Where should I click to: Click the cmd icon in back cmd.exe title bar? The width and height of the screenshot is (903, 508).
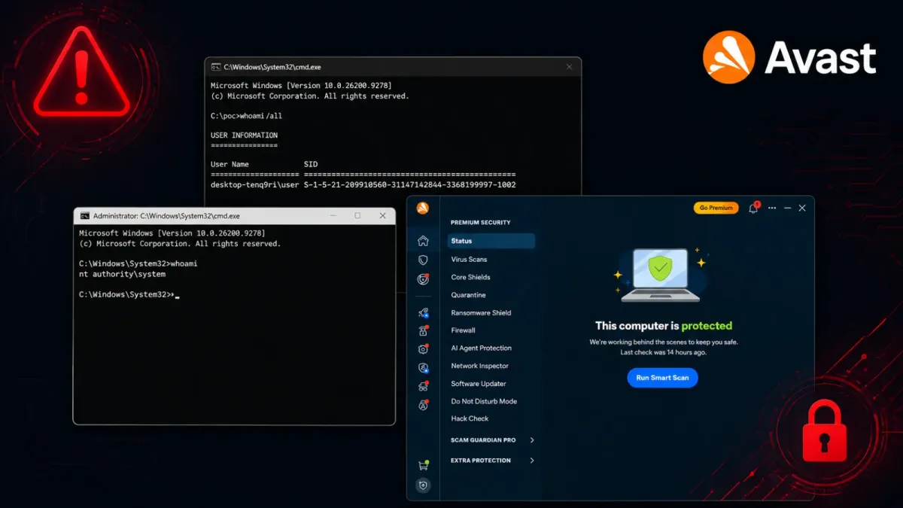coord(217,67)
